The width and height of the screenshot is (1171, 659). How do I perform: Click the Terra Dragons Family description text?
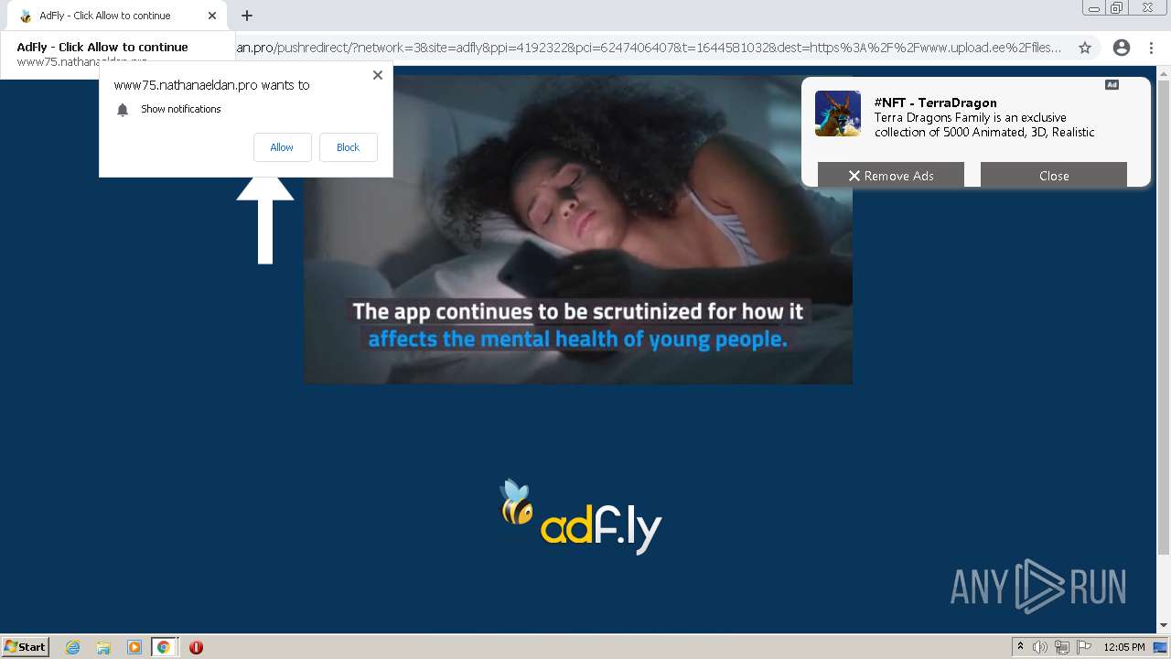(x=984, y=124)
